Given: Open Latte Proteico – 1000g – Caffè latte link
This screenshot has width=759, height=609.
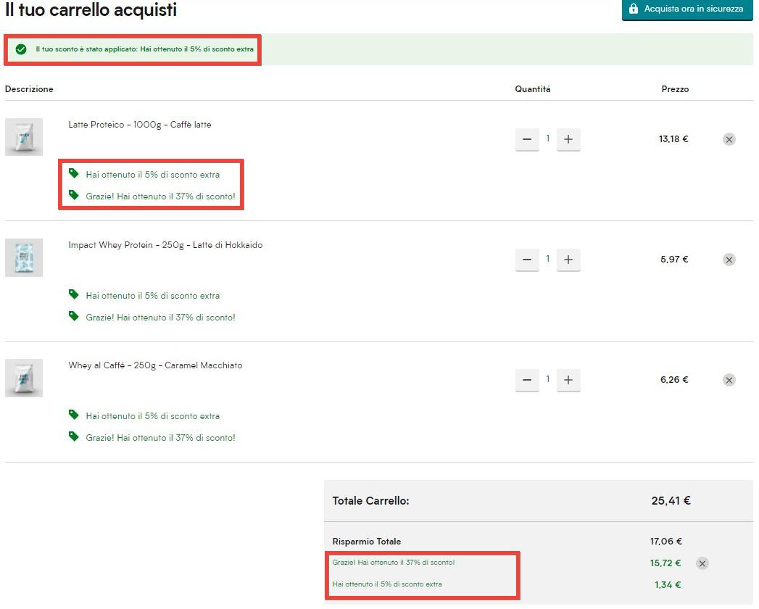Looking at the screenshot, I should (140, 125).
